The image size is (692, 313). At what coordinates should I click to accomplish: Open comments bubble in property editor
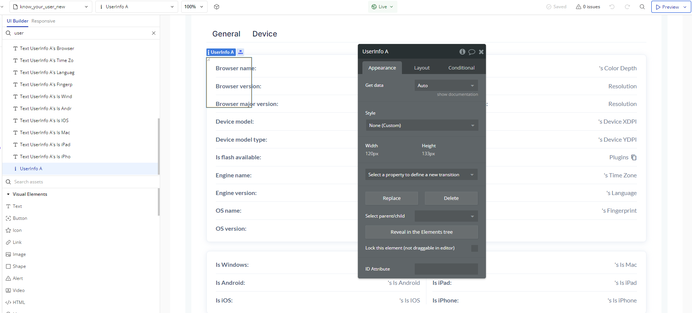tap(472, 52)
